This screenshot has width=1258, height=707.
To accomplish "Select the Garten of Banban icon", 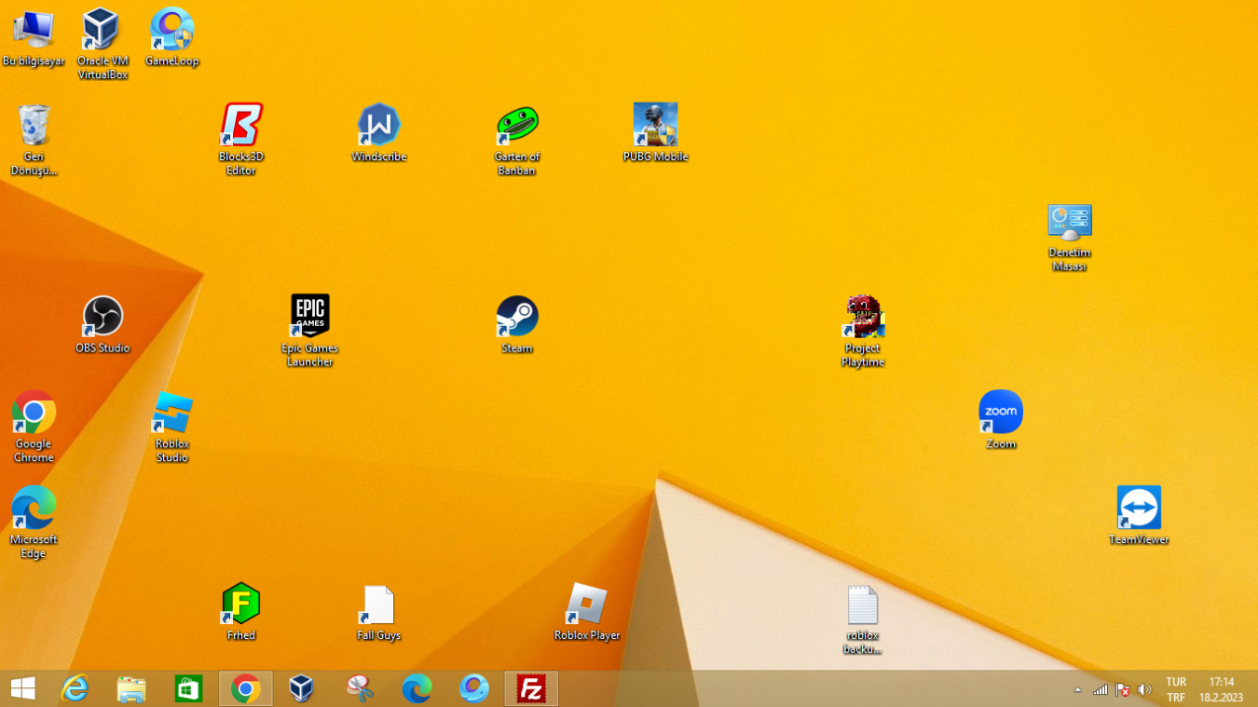I will (x=517, y=140).
